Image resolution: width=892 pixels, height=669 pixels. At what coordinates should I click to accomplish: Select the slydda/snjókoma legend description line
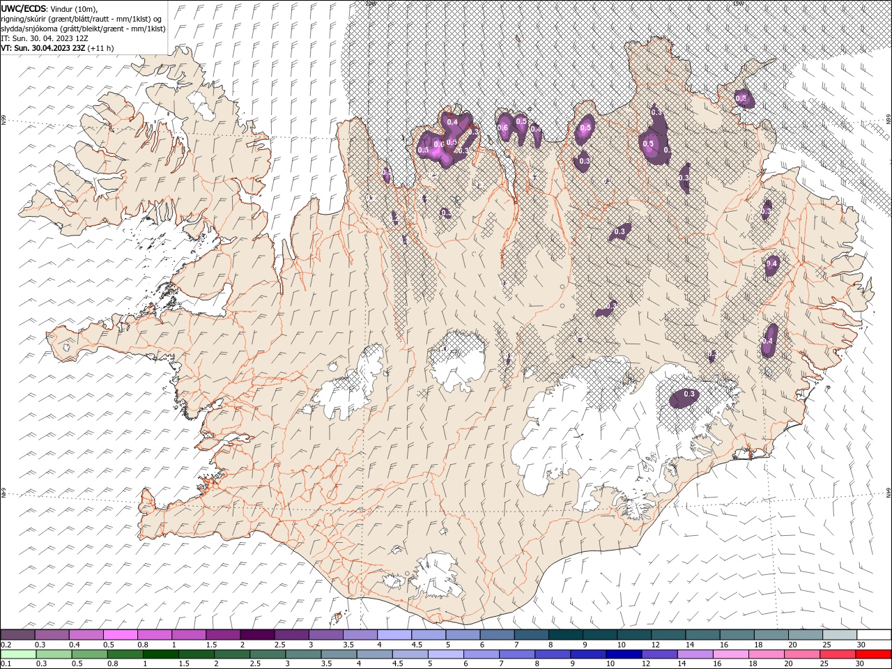83,29
